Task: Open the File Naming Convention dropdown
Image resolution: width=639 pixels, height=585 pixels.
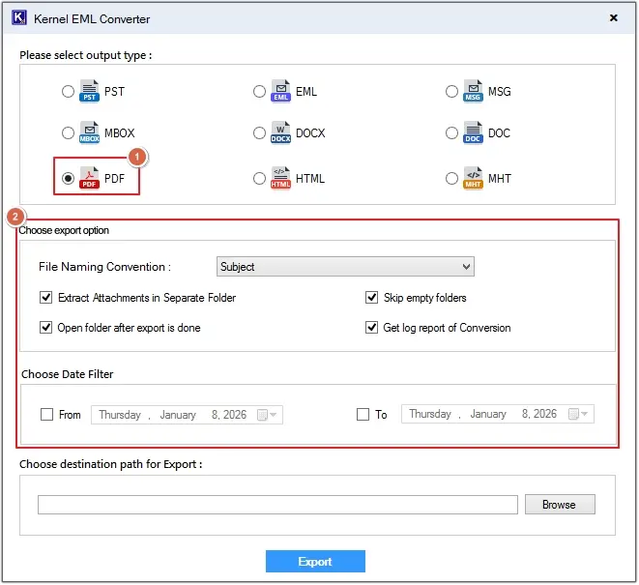Action: [x=345, y=267]
